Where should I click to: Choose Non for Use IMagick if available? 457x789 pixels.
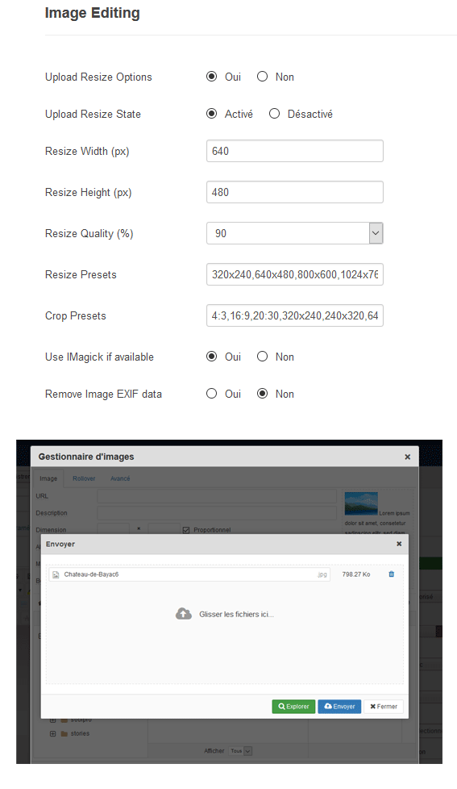pyautogui.click(x=263, y=357)
